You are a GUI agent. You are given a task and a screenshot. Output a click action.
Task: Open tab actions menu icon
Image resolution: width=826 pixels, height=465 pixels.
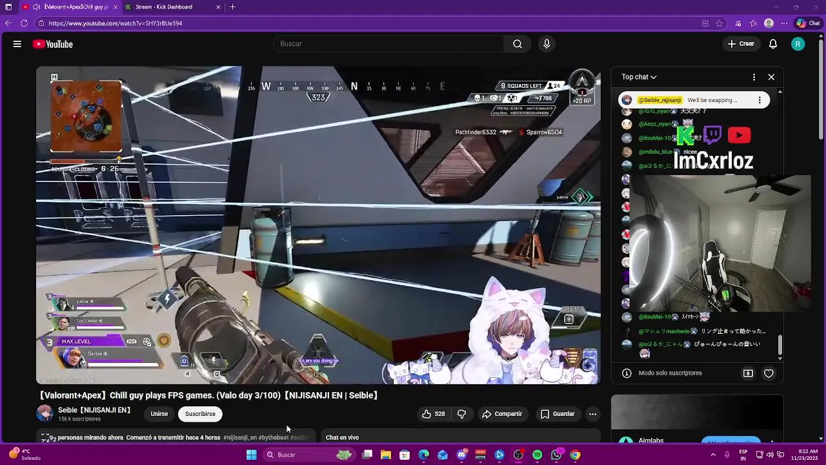[8, 7]
